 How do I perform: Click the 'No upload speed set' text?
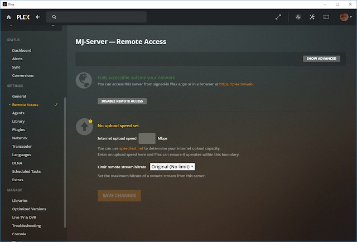tap(118, 125)
